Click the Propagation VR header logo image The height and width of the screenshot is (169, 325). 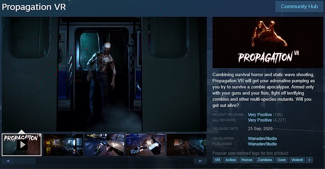coord(268,42)
